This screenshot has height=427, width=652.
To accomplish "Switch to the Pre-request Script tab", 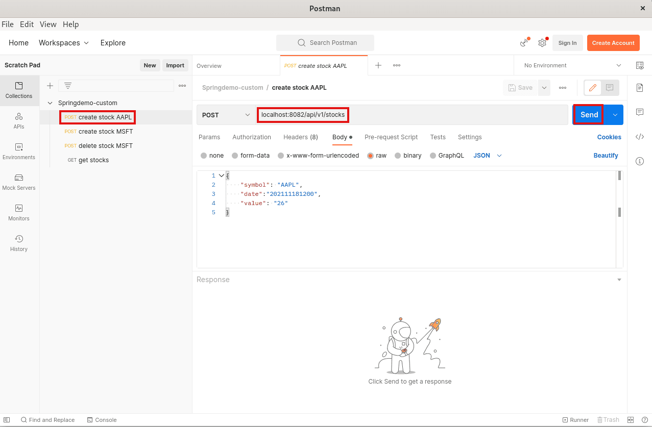I will click(391, 137).
